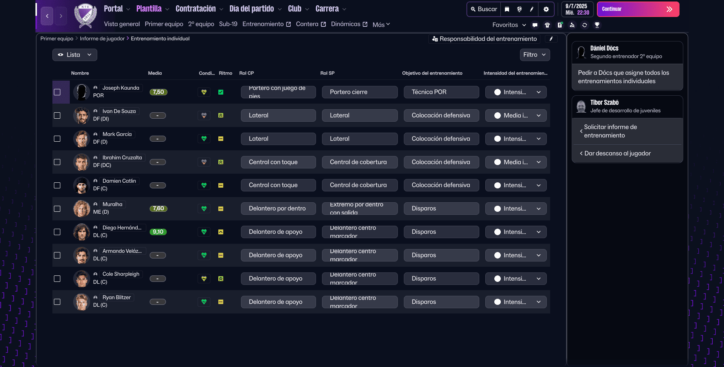Click the globe icon next to search
The height and width of the screenshot is (367, 724).
519,9
